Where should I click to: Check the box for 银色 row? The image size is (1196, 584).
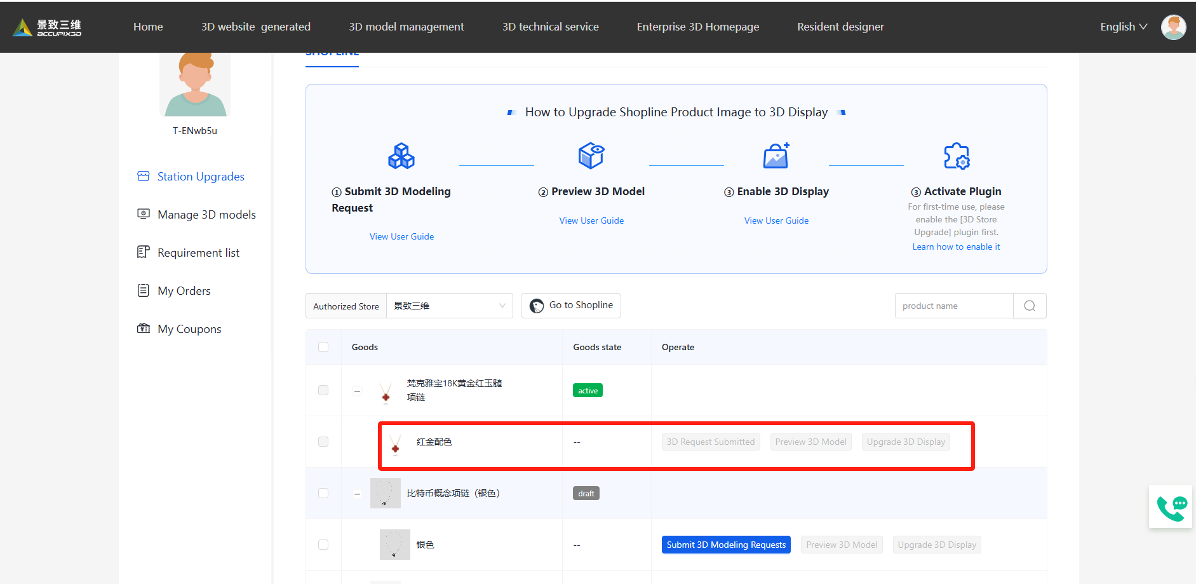tap(323, 545)
